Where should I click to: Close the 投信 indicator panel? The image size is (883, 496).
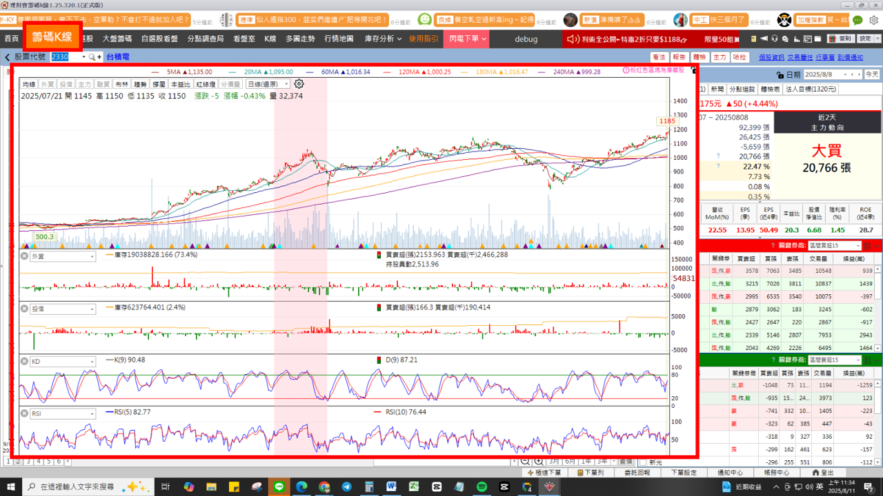click(24, 309)
